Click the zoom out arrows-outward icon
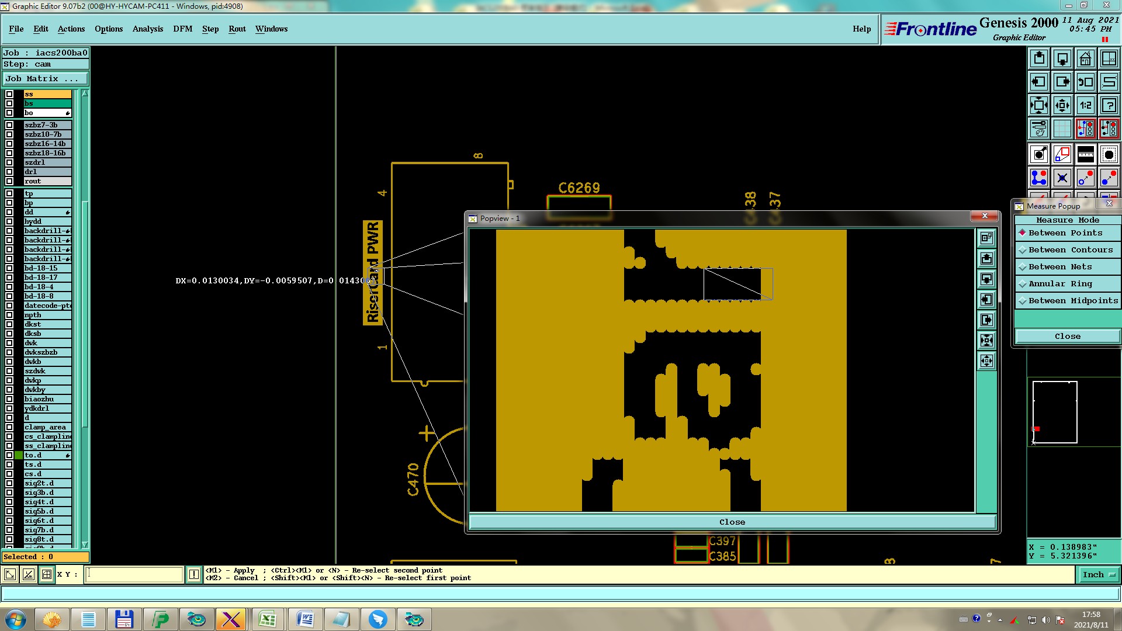Screen dimensions: 1122x631 pos(1062,105)
